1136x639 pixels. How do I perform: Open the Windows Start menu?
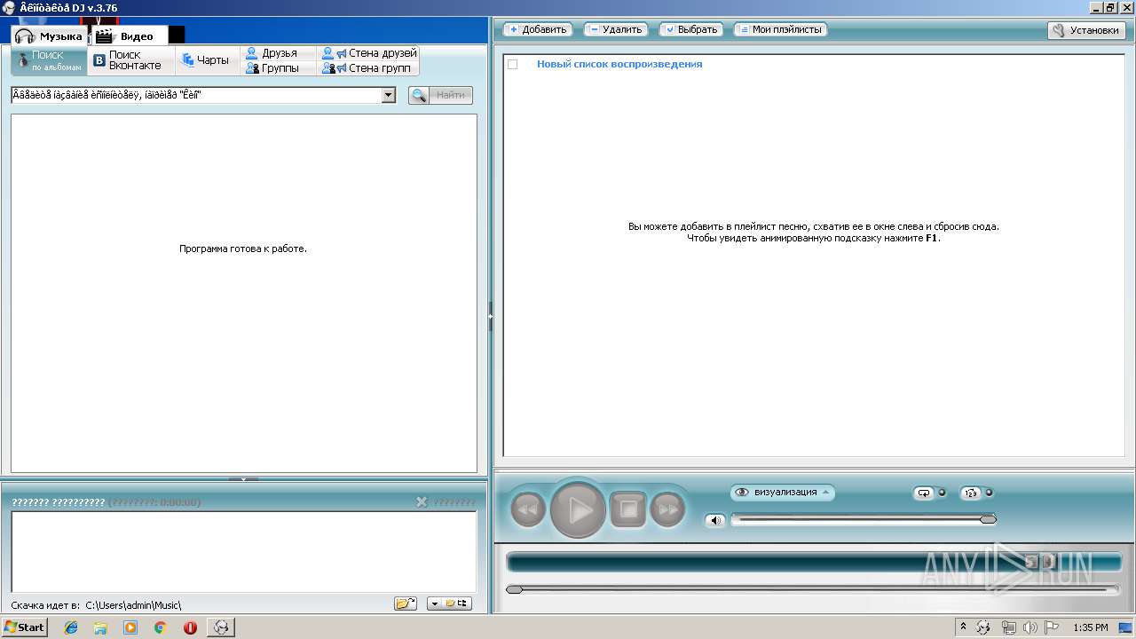(x=25, y=627)
